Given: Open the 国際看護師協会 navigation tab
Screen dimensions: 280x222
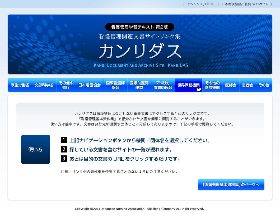Looking at the screenshot, I should point(115,85).
